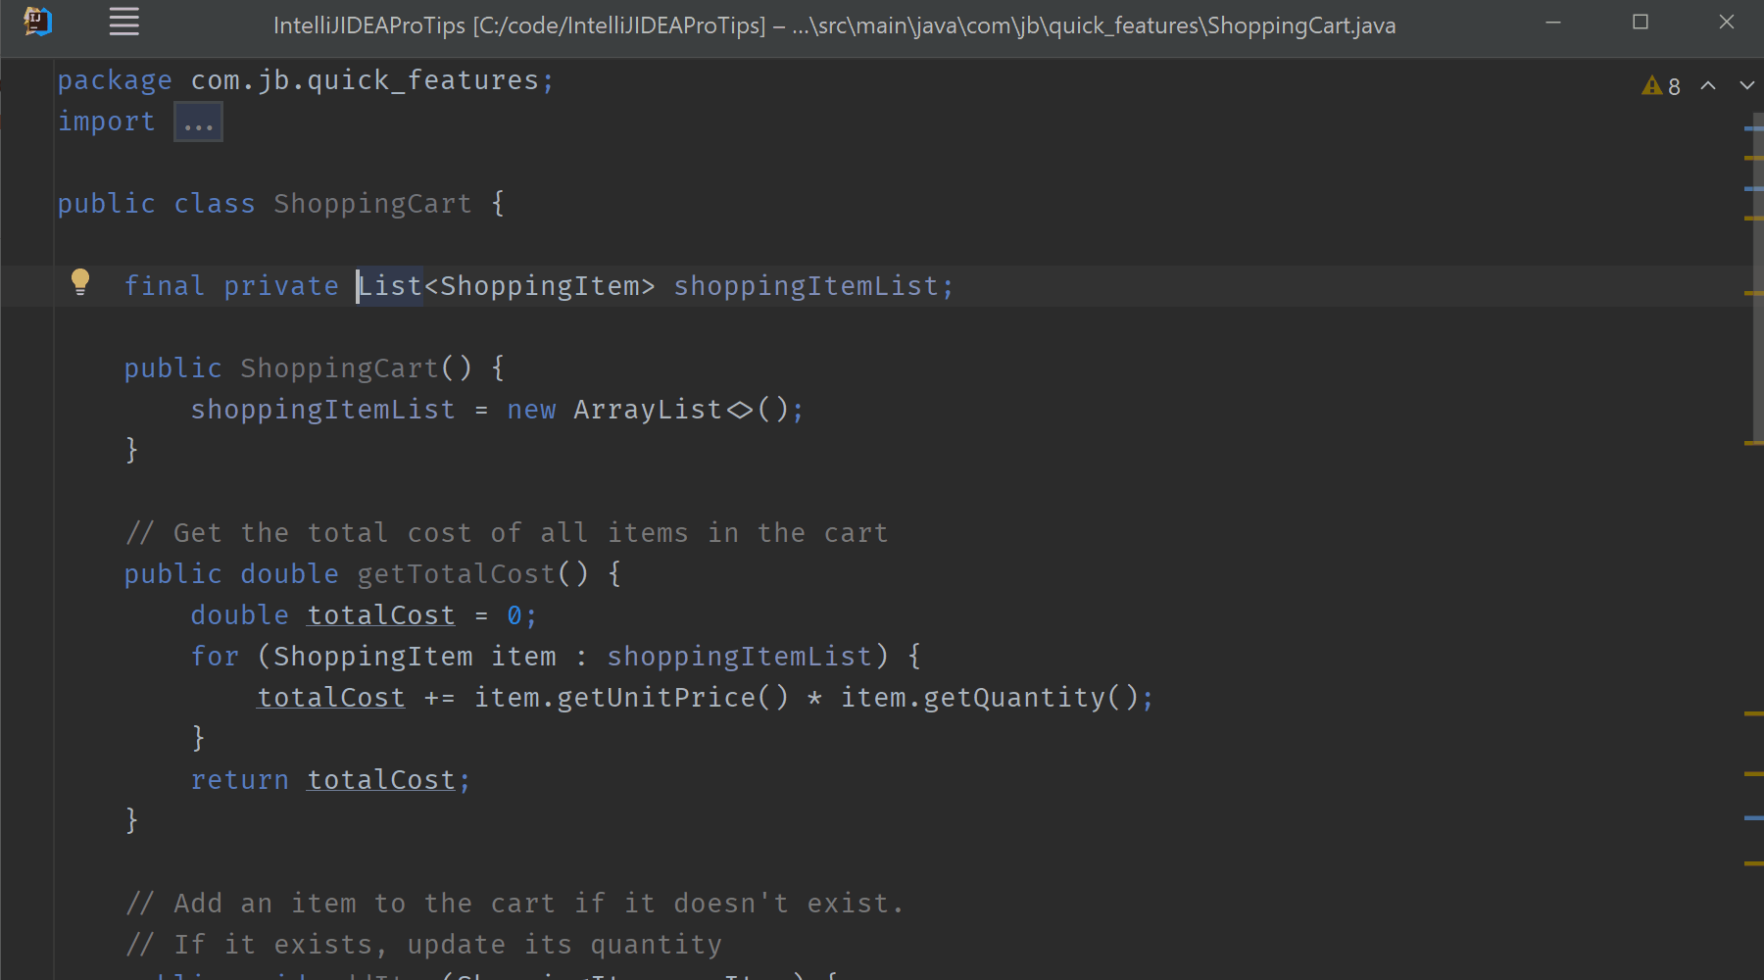Click 'totalCost' in the return statement
This screenshot has width=1764, height=980.
381,780
